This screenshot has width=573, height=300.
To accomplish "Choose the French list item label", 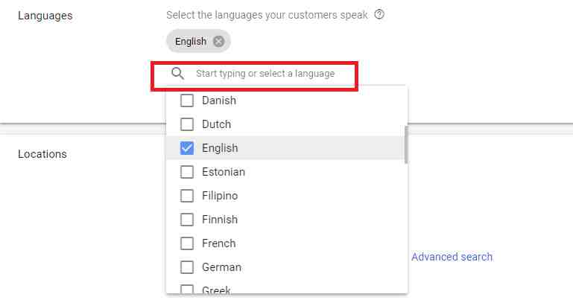I will [218, 243].
